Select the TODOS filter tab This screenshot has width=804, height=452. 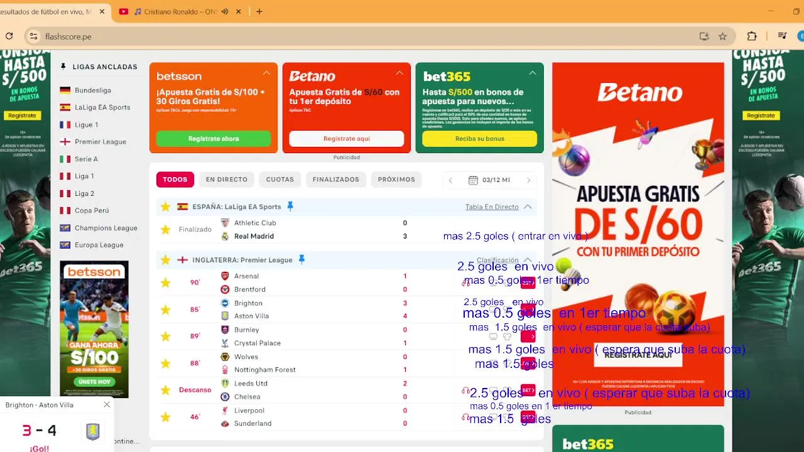175,180
